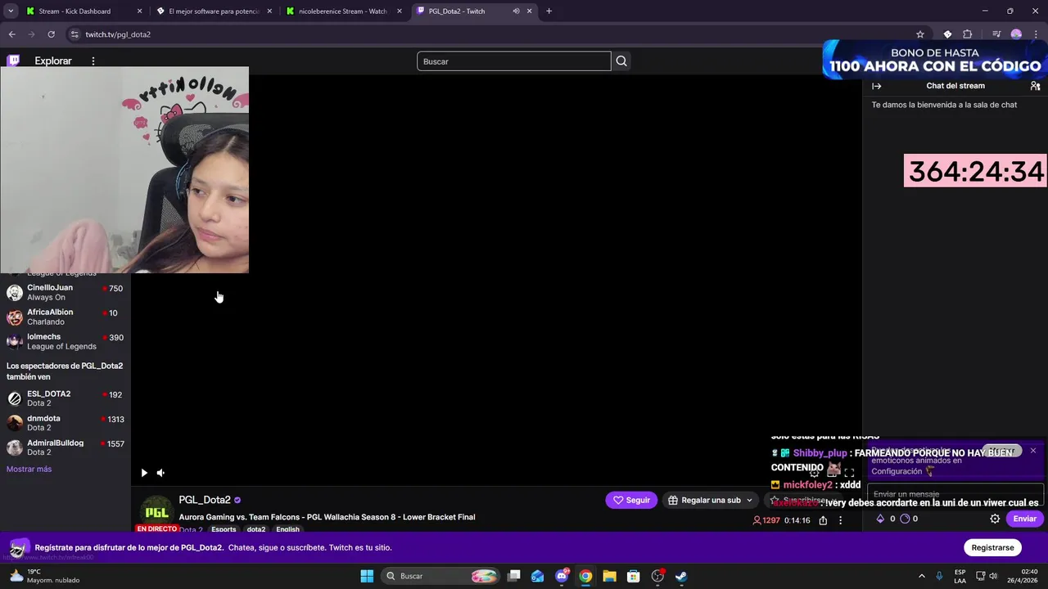Open Discord from the taskbar

click(562, 576)
